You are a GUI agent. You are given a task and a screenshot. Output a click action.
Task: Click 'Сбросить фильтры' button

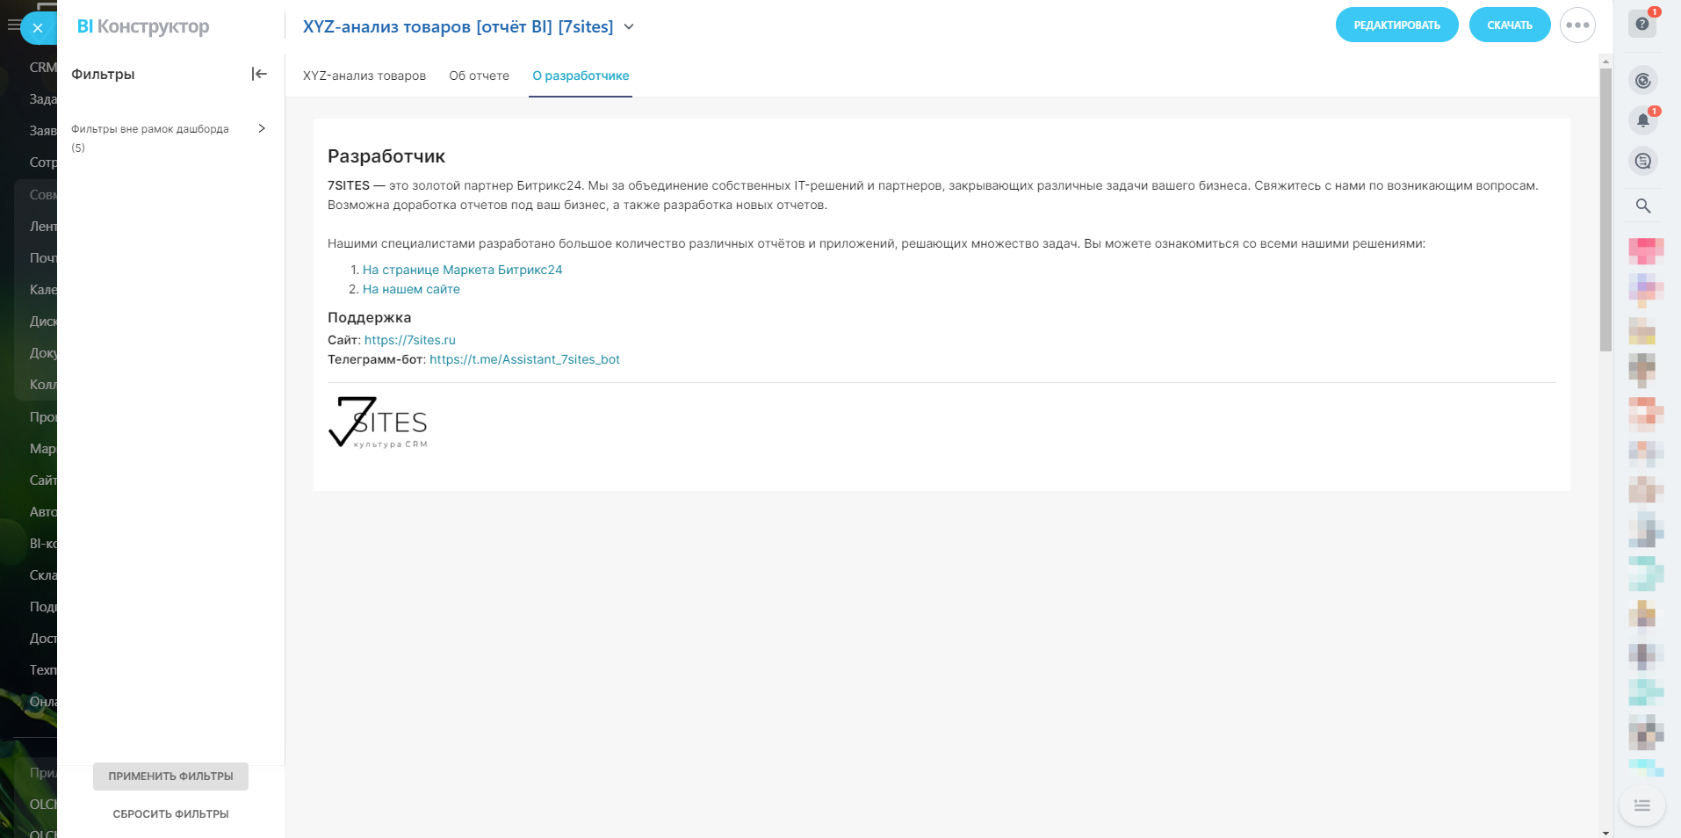click(170, 814)
